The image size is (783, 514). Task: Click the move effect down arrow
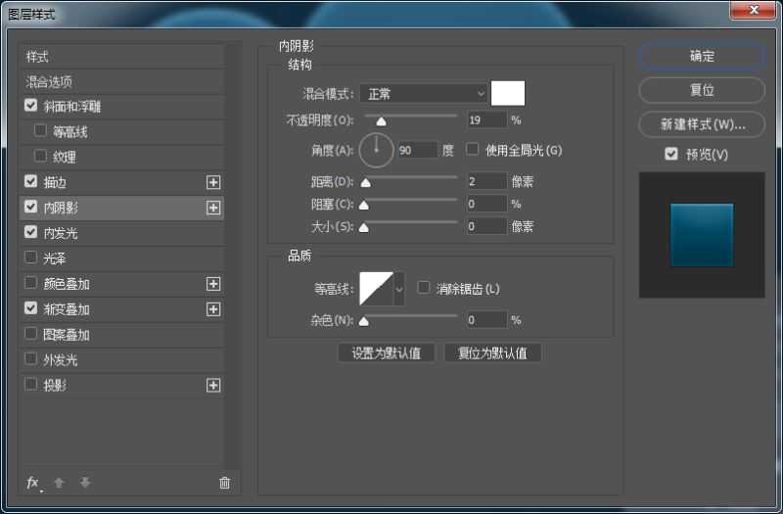[85, 483]
